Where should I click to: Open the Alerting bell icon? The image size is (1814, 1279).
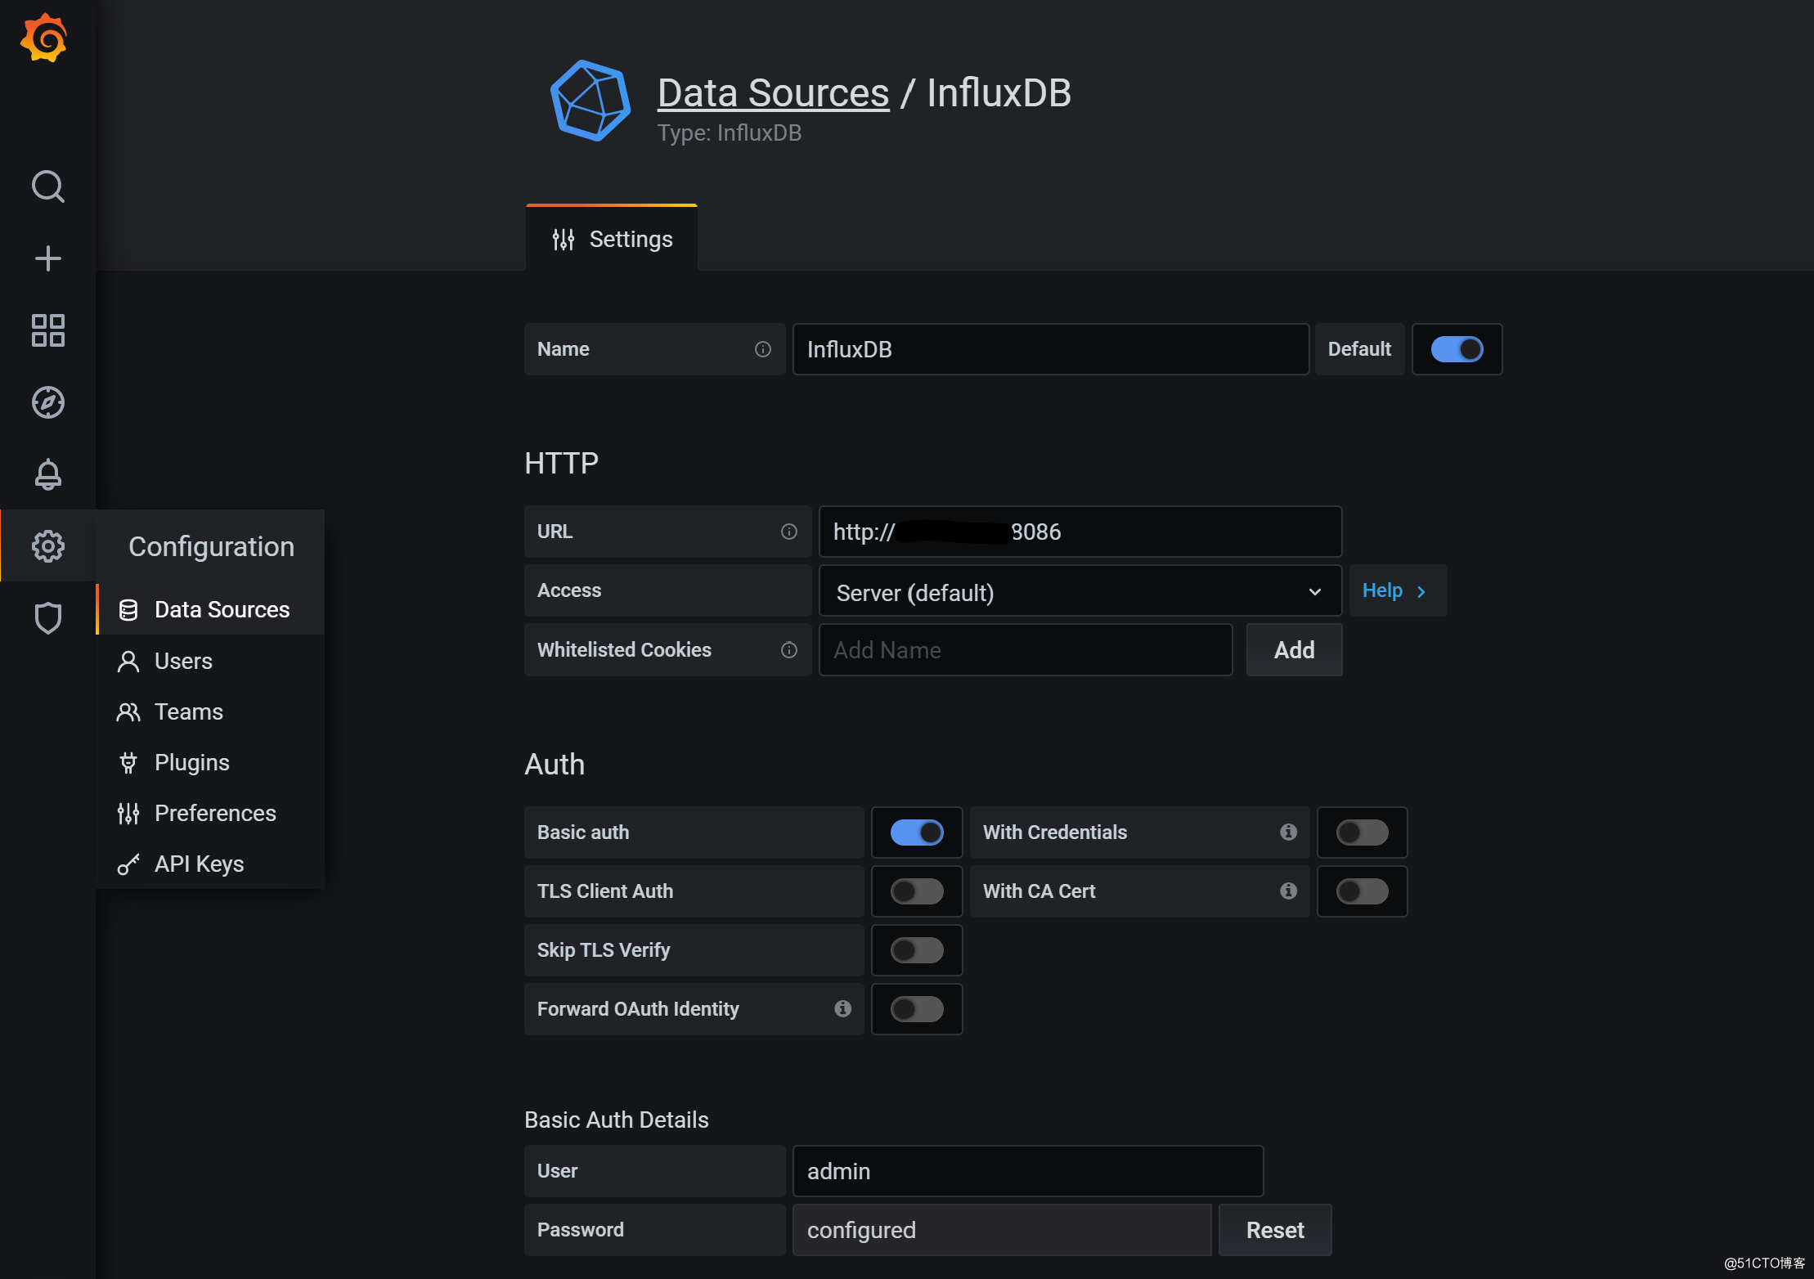coord(47,474)
